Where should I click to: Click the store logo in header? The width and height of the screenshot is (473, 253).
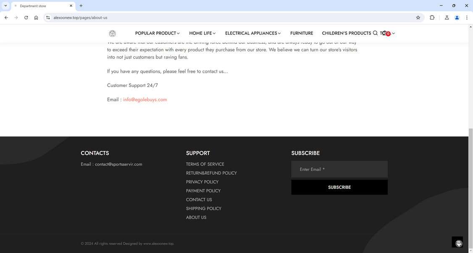pos(112,33)
